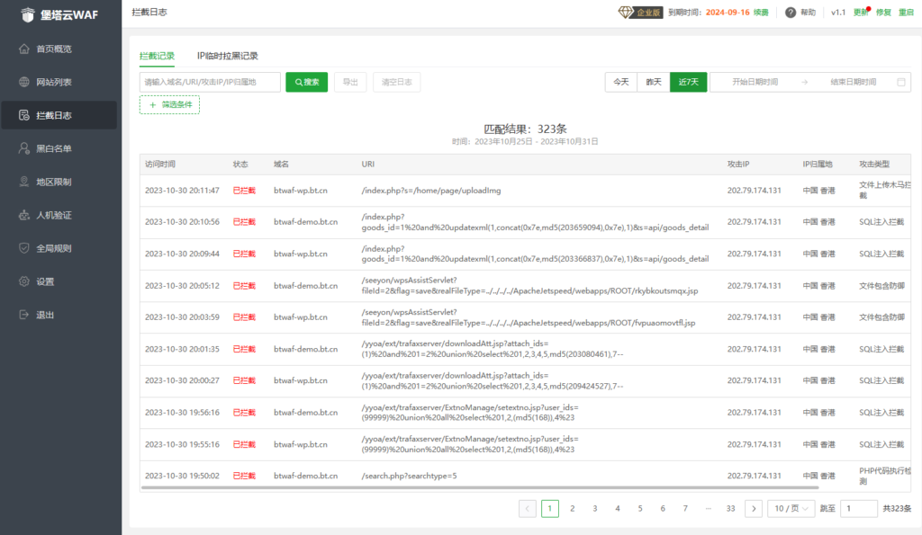Go to page 3

click(x=595, y=509)
